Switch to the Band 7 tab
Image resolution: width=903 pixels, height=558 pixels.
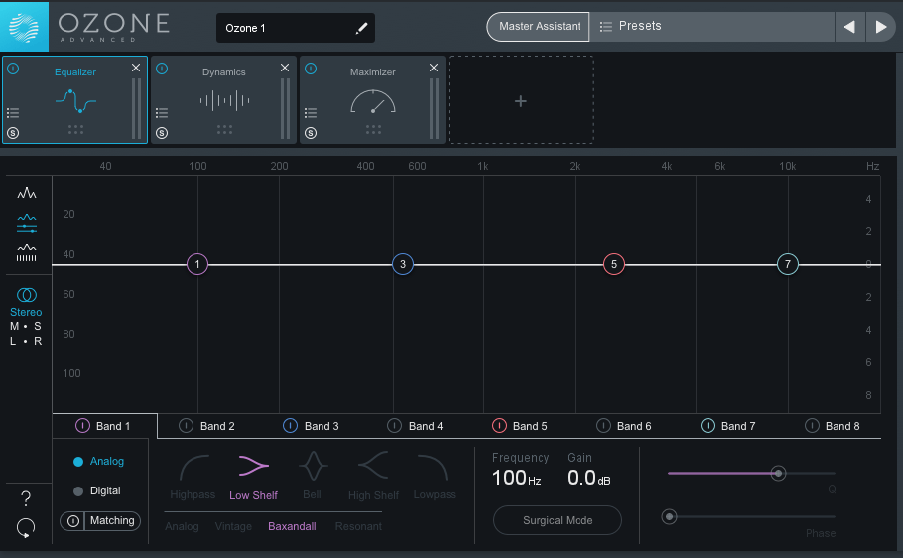[737, 426]
